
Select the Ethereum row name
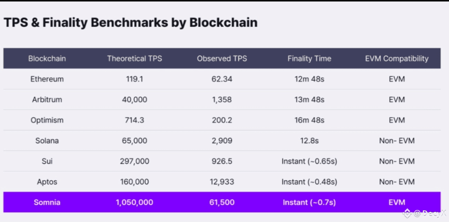tap(47, 79)
